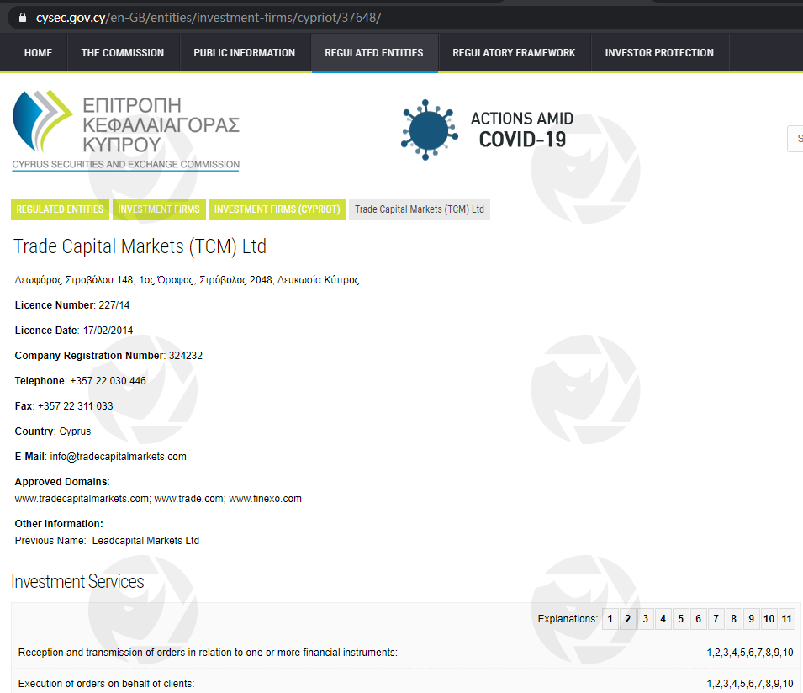Click explanation number 5 button

[681, 619]
